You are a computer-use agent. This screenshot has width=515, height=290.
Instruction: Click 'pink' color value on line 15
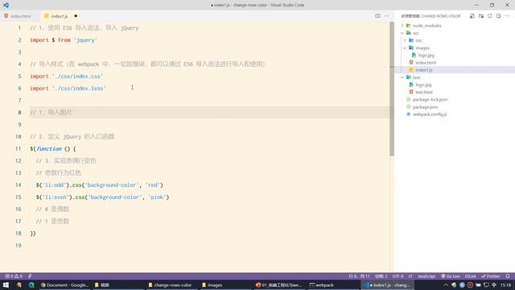pyautogui.click(x=157, y=197)
